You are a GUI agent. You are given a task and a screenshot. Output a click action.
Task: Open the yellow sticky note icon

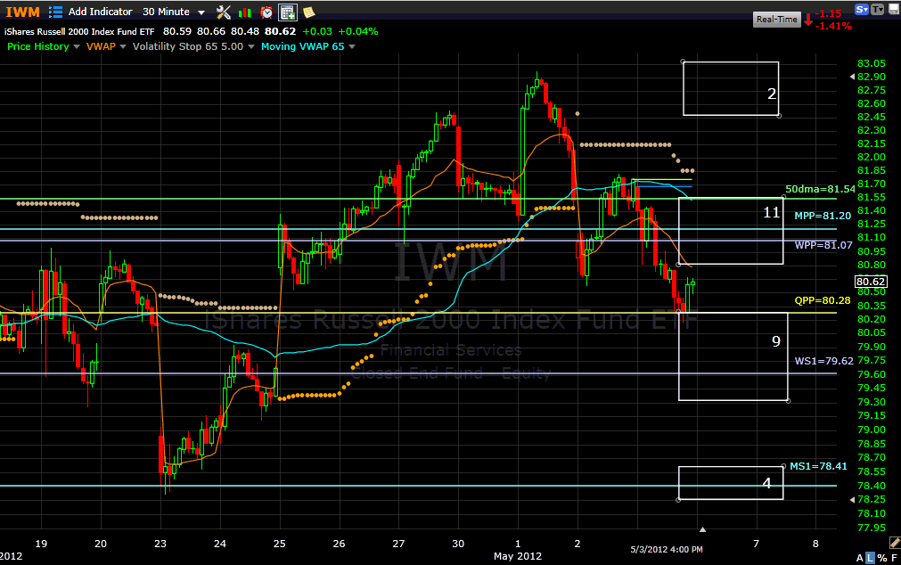click(308, 12)
